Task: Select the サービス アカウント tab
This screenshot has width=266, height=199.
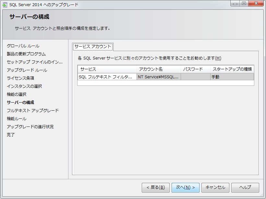Action: pyautogui.click(x=93, y=47)
